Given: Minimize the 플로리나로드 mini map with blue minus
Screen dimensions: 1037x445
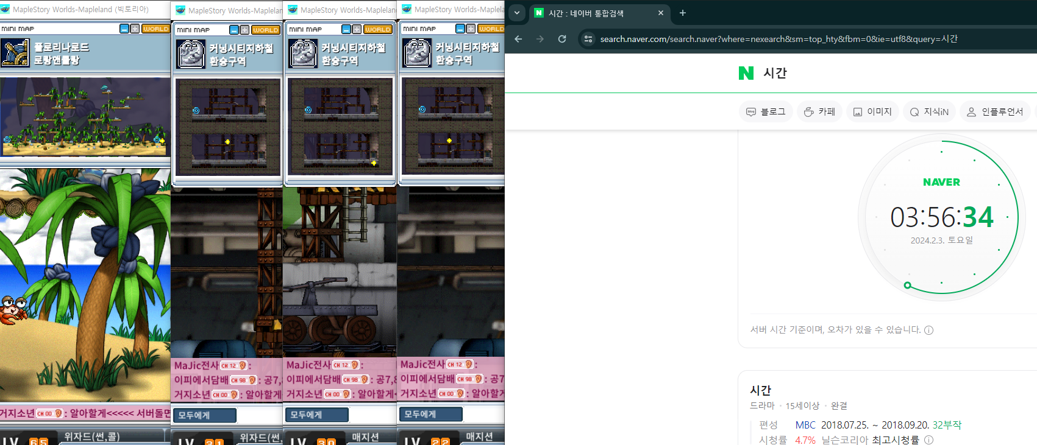Looking at the screenshot, I should [124, 29].
